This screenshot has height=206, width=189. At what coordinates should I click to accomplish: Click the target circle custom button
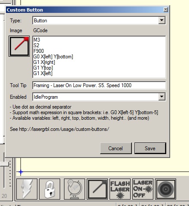(166, 189)
